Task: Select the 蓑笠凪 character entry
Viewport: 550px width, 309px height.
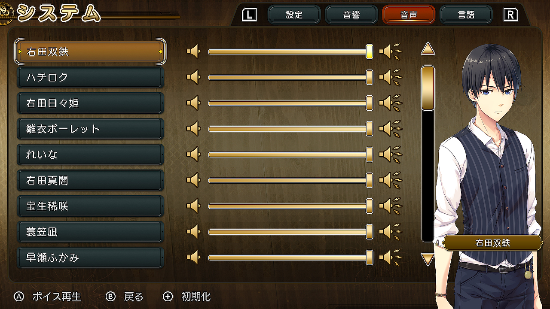Action: tap(90, 232)
